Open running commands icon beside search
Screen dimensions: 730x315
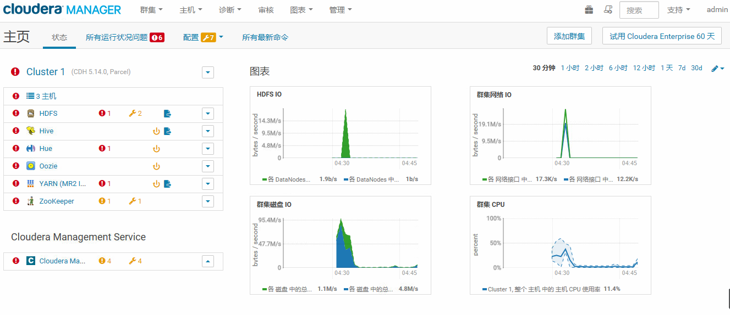[x=608, y=9]
